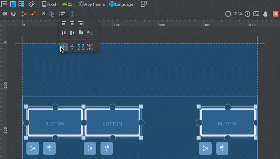Viewport: 280px width, 159px height.
Task: Click left constraint anchor of right button
Action: tap(199, 123)
